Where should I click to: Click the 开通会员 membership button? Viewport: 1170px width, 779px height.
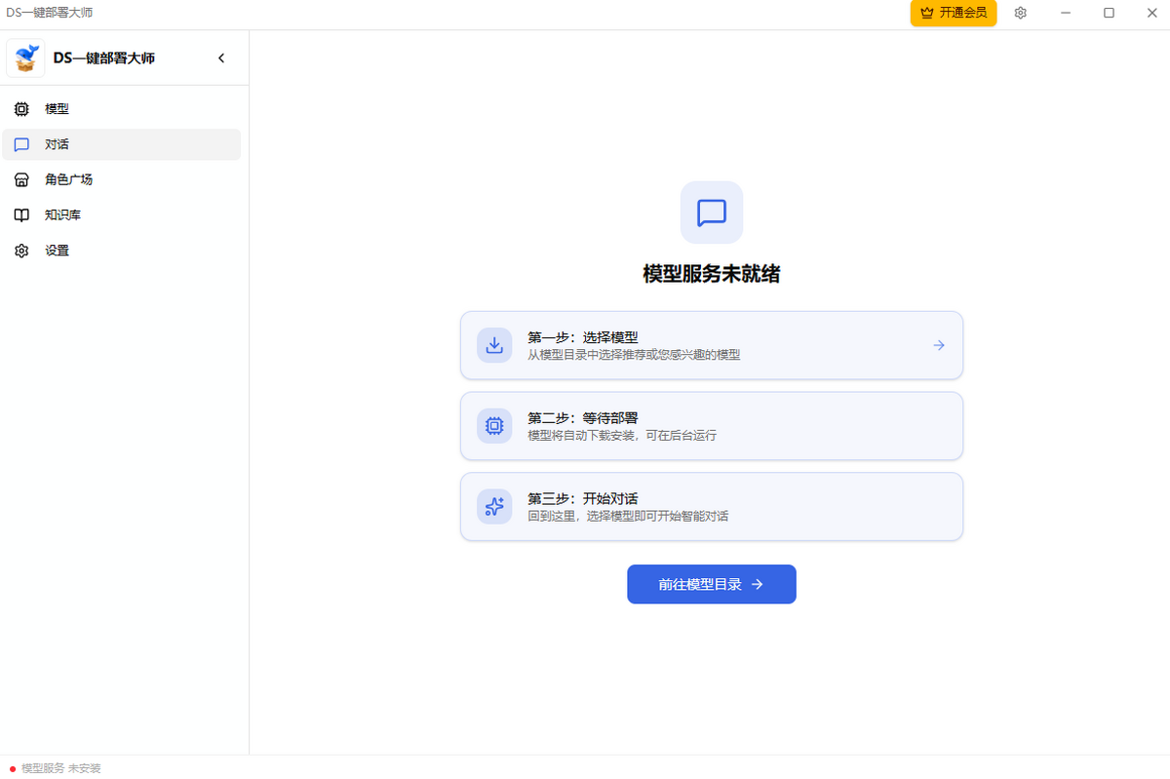click(954, 13)
